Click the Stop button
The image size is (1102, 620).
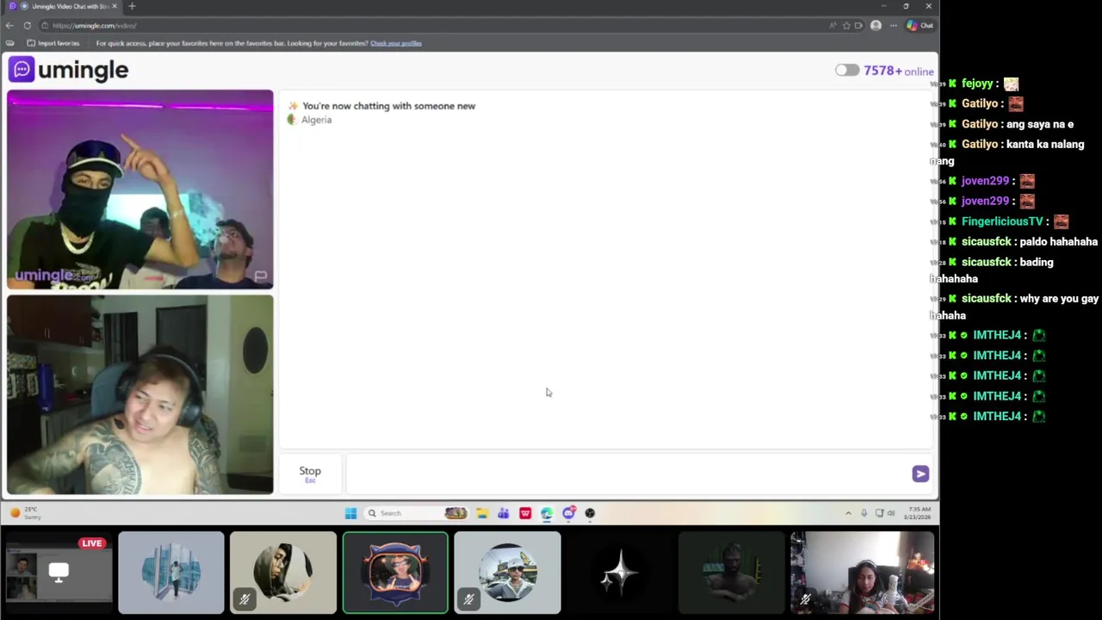[x=310, y=473]
